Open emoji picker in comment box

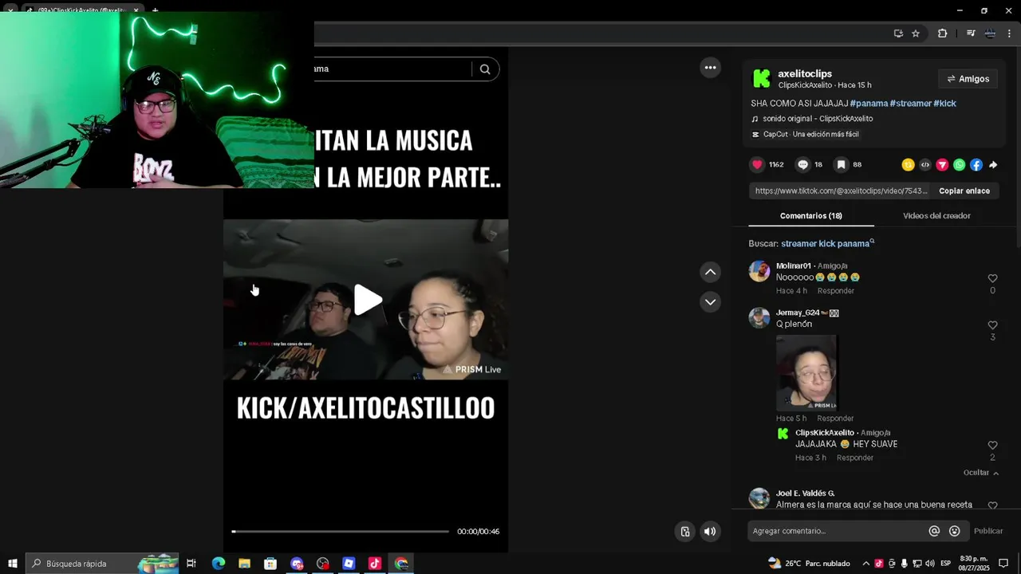pos(954,531)
